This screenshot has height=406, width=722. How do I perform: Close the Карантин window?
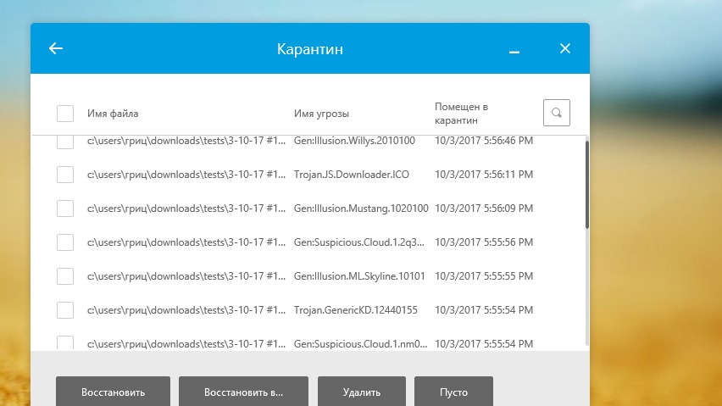565,48
